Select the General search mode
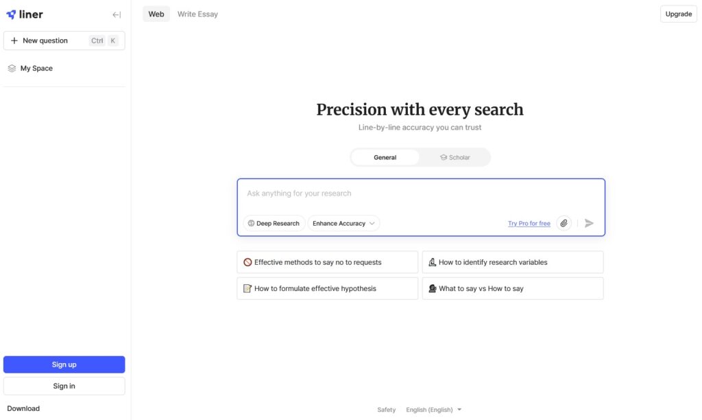This screenshot has width=702, height=420. coord(385,157)
